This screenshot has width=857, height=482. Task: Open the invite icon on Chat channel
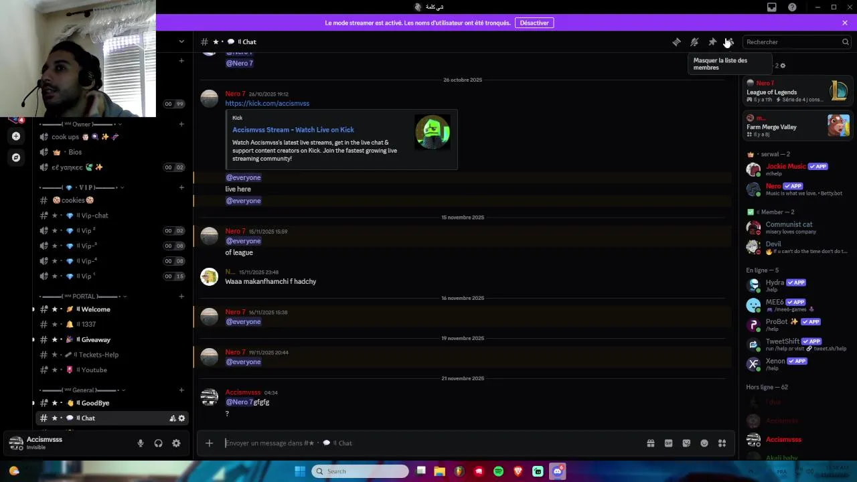point(173,418)
